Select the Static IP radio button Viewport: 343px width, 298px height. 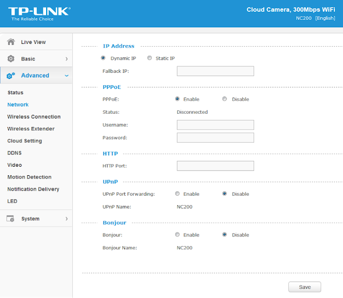click(150, 58)
